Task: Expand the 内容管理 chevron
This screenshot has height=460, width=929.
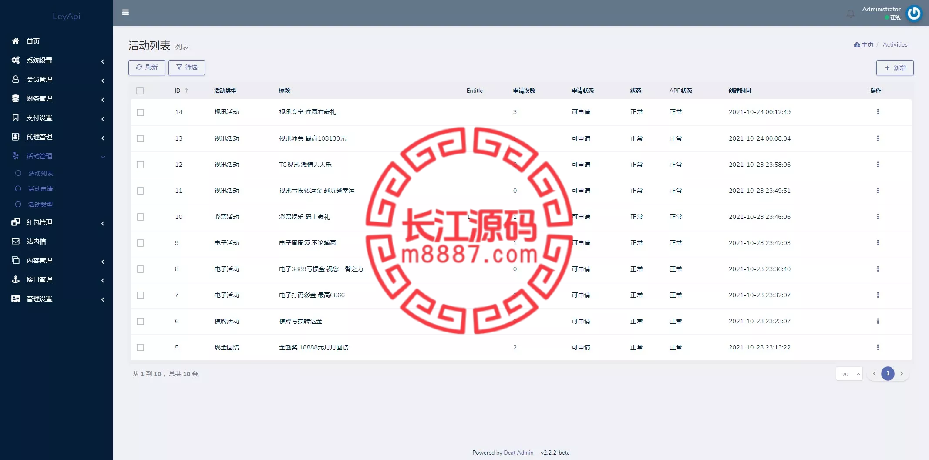Action: coord(103,262)
